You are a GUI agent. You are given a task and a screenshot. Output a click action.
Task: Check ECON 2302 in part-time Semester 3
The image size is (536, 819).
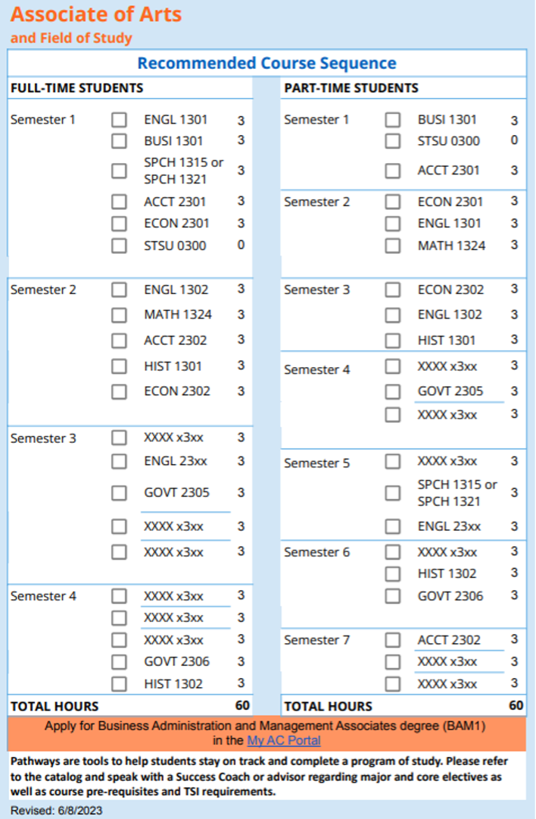(392, 290)
